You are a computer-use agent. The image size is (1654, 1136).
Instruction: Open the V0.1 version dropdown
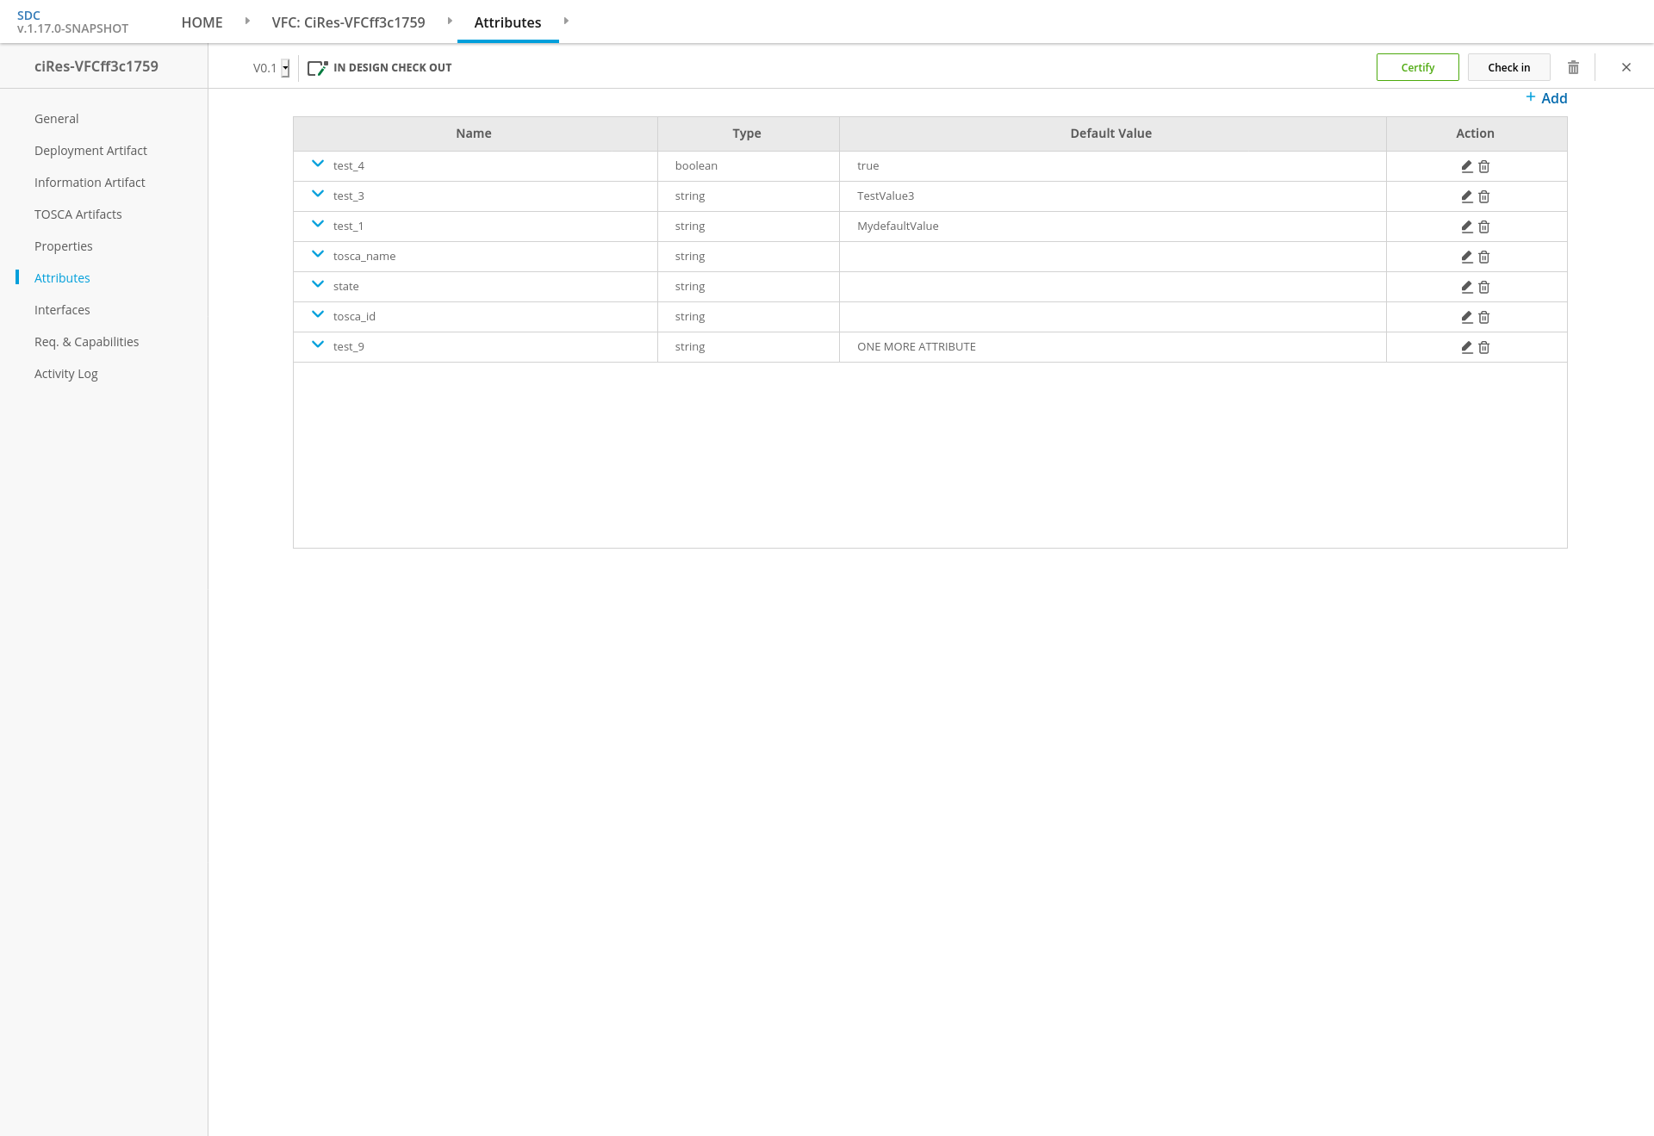[285, 68]
